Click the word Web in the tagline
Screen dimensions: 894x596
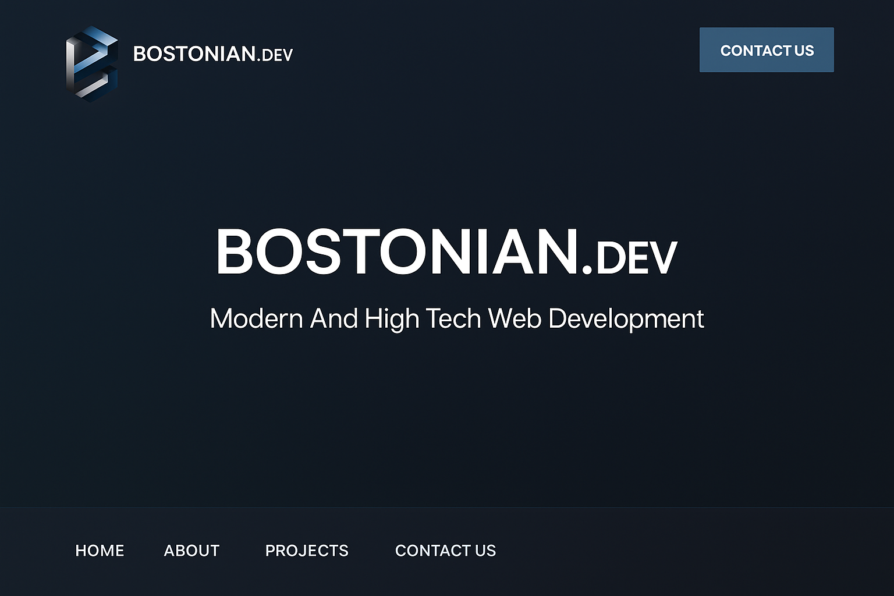click(515, 319)
